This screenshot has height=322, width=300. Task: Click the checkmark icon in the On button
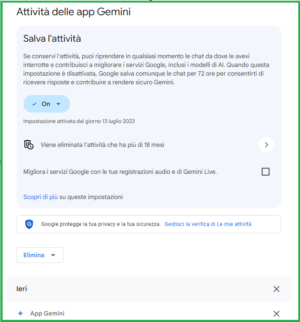34,104
